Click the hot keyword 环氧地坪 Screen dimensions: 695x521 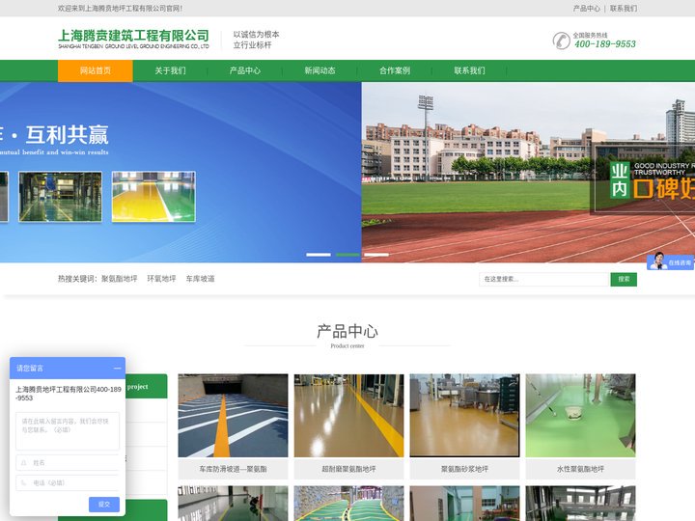point(161,279)
